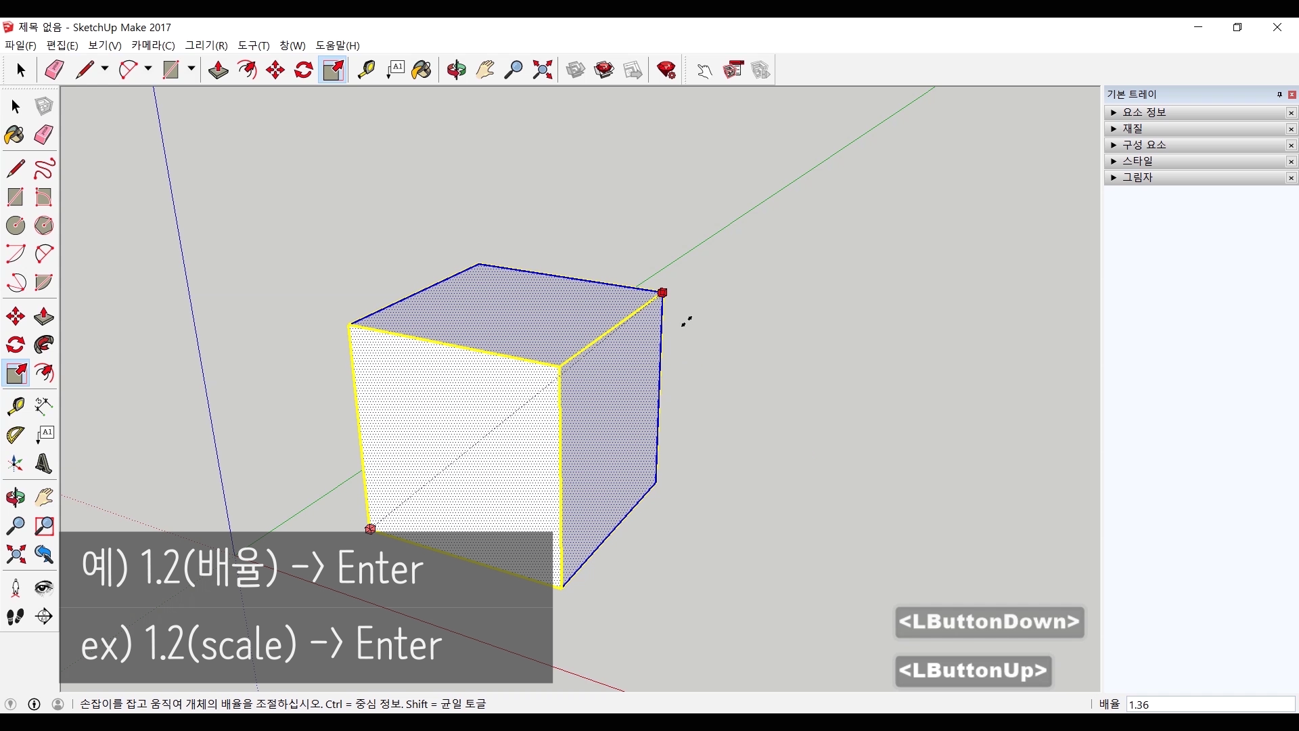The height and width of the screenshot is (731, 1299).
Task: Toggle the pin on the default tray
Action: [x=1279, y=95]
